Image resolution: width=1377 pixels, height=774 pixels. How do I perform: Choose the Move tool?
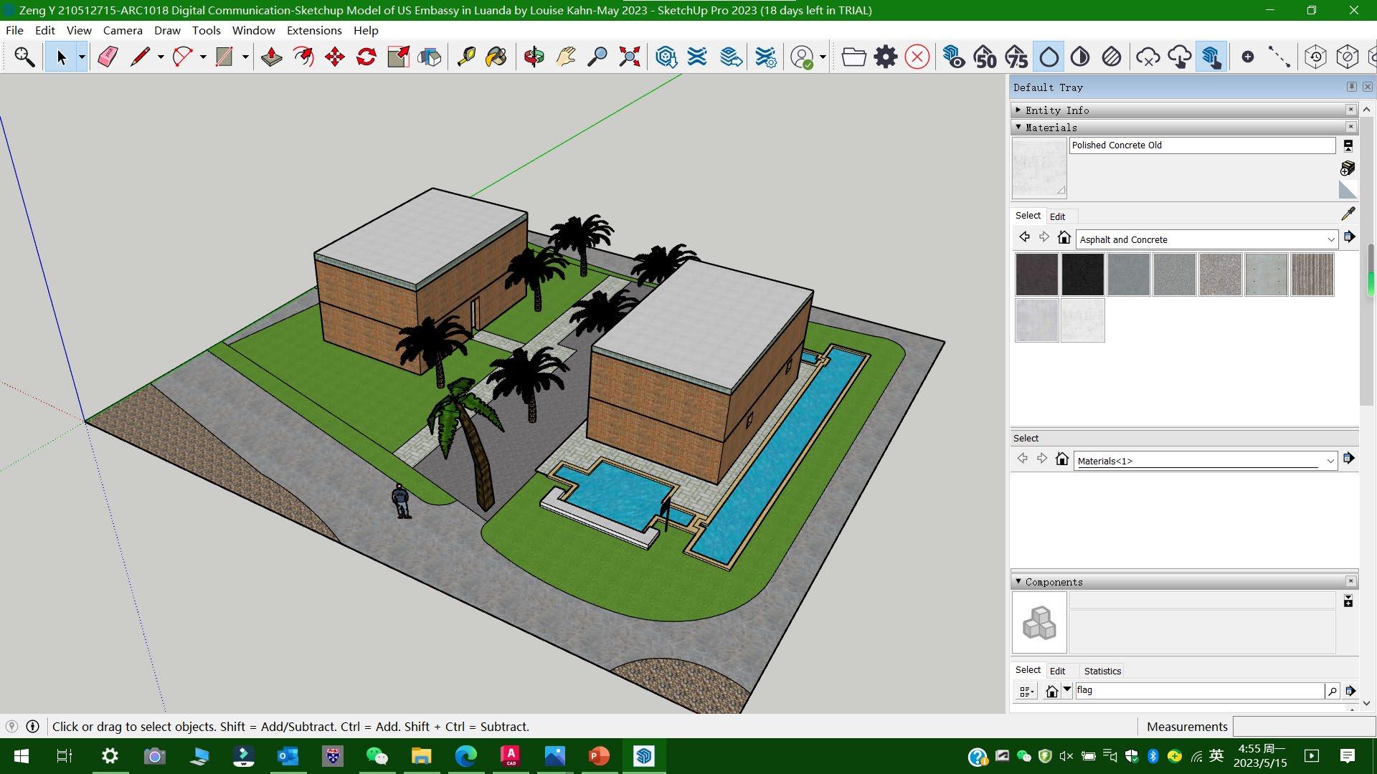click(x=335, y=57)
